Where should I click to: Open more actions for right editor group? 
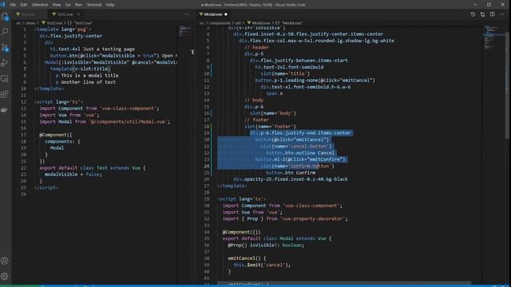(x=502, y=14)
